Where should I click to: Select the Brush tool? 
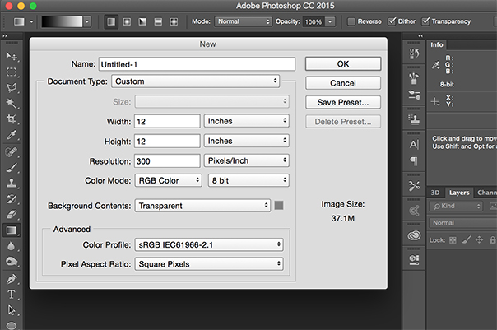click(12, 168)
